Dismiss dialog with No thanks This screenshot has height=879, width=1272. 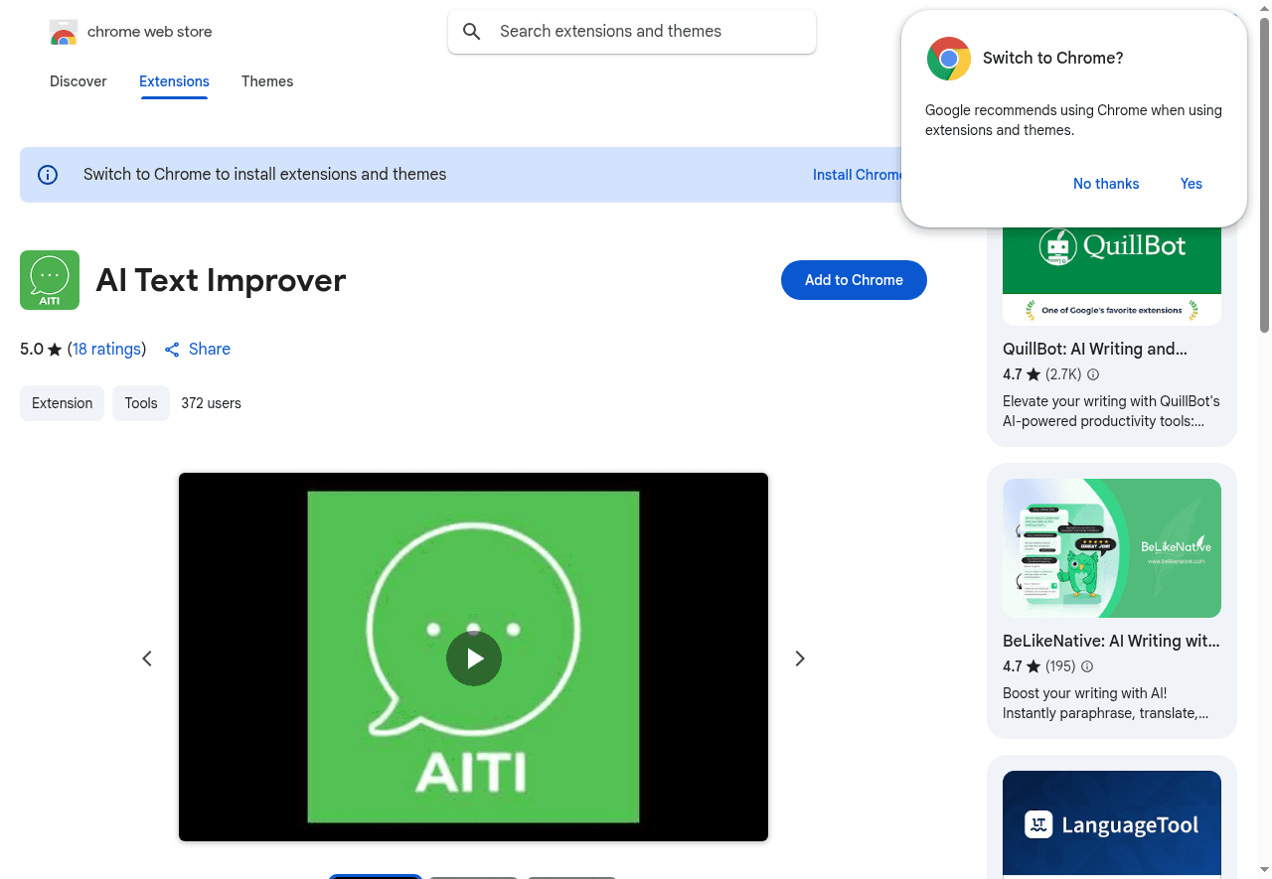tap(1106, 184)
